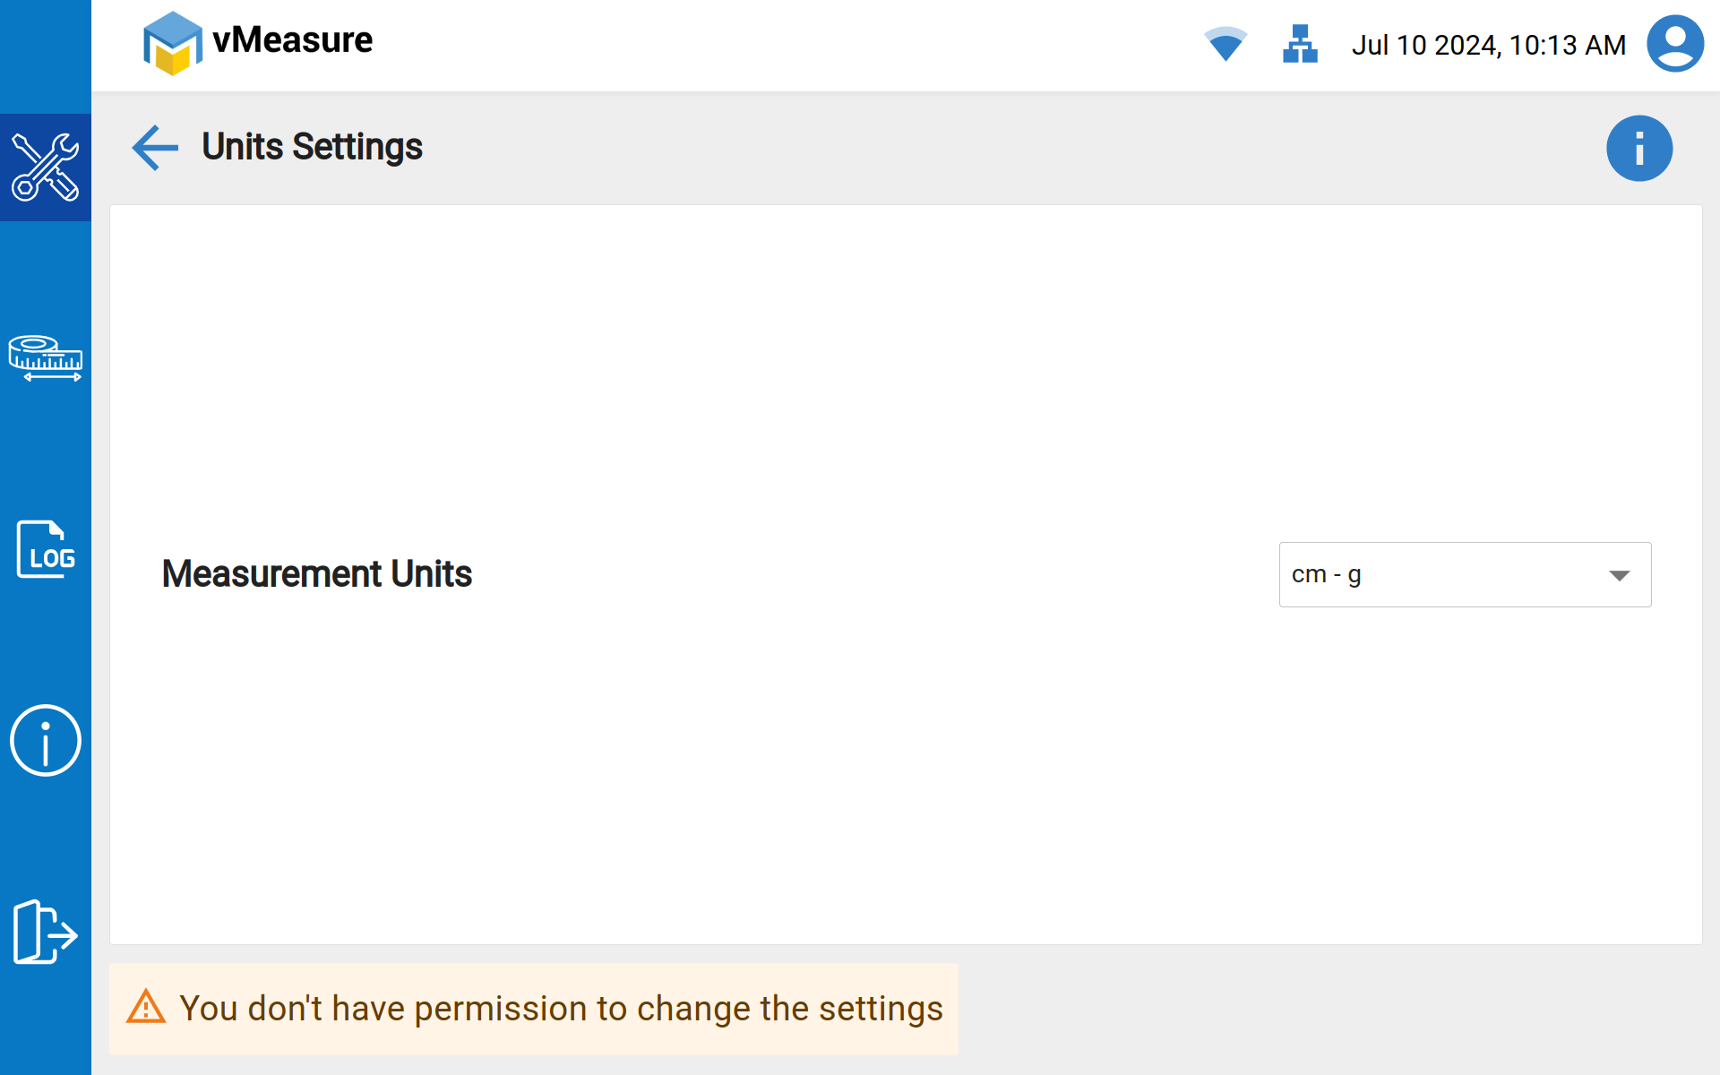Click the Units Settings page title
The width and height of the screenshot is (1720, 1075).
point(312,147)
